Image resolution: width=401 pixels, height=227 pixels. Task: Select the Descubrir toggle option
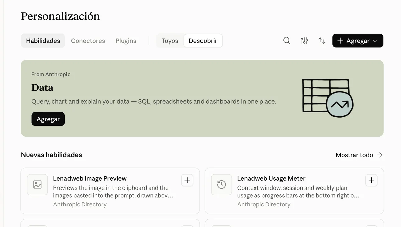tap(203, 41)
